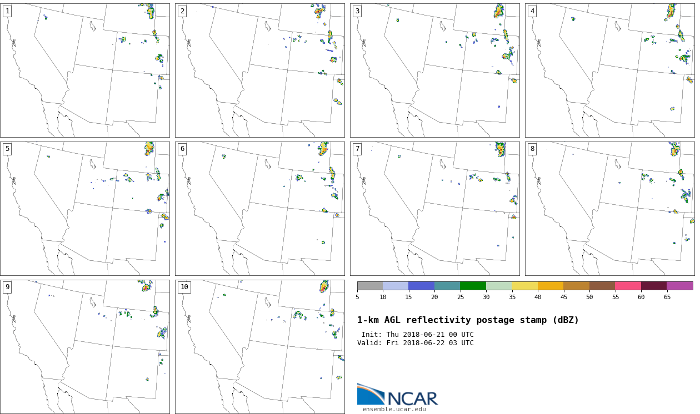The image size is (700, 414).
Task: Click the purple 65+ dBZ swatch
Action: [x=680, y=286]
